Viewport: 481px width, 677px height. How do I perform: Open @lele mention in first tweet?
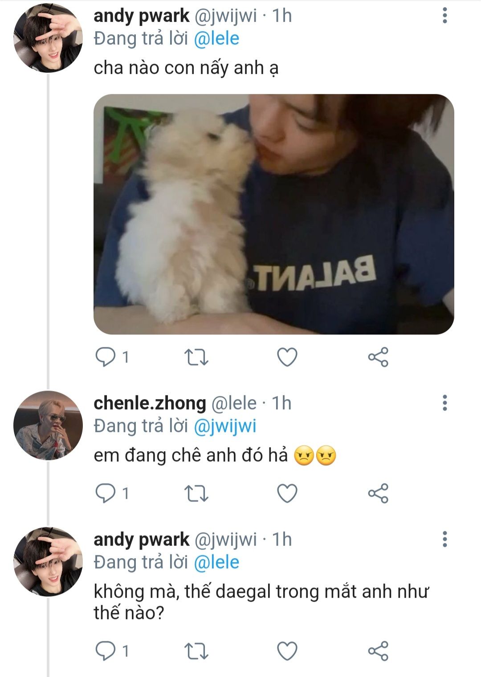216,39
